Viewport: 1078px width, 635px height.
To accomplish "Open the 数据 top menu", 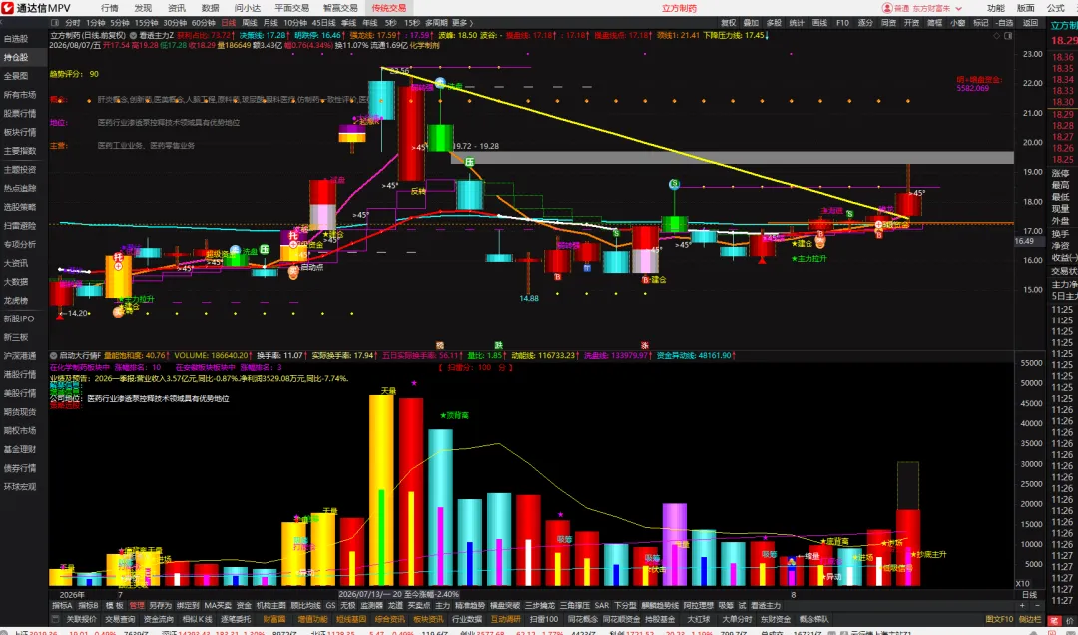I will coord(210,8).
